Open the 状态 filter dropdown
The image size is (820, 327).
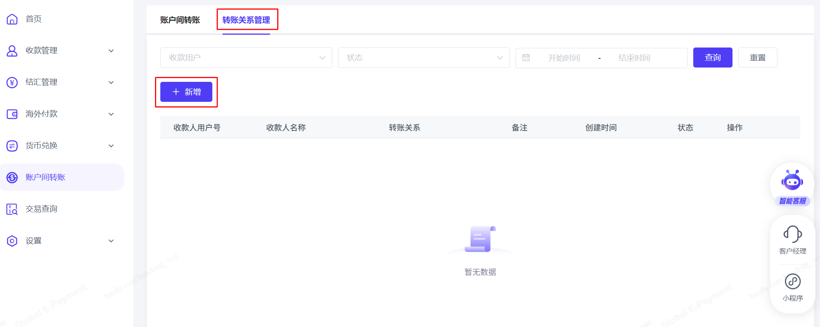tap(424, 58)
